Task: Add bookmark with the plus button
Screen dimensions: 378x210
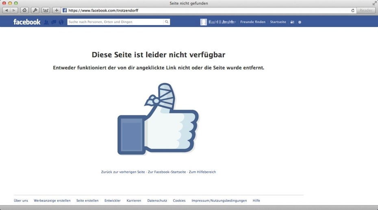Action: [56, 10]
